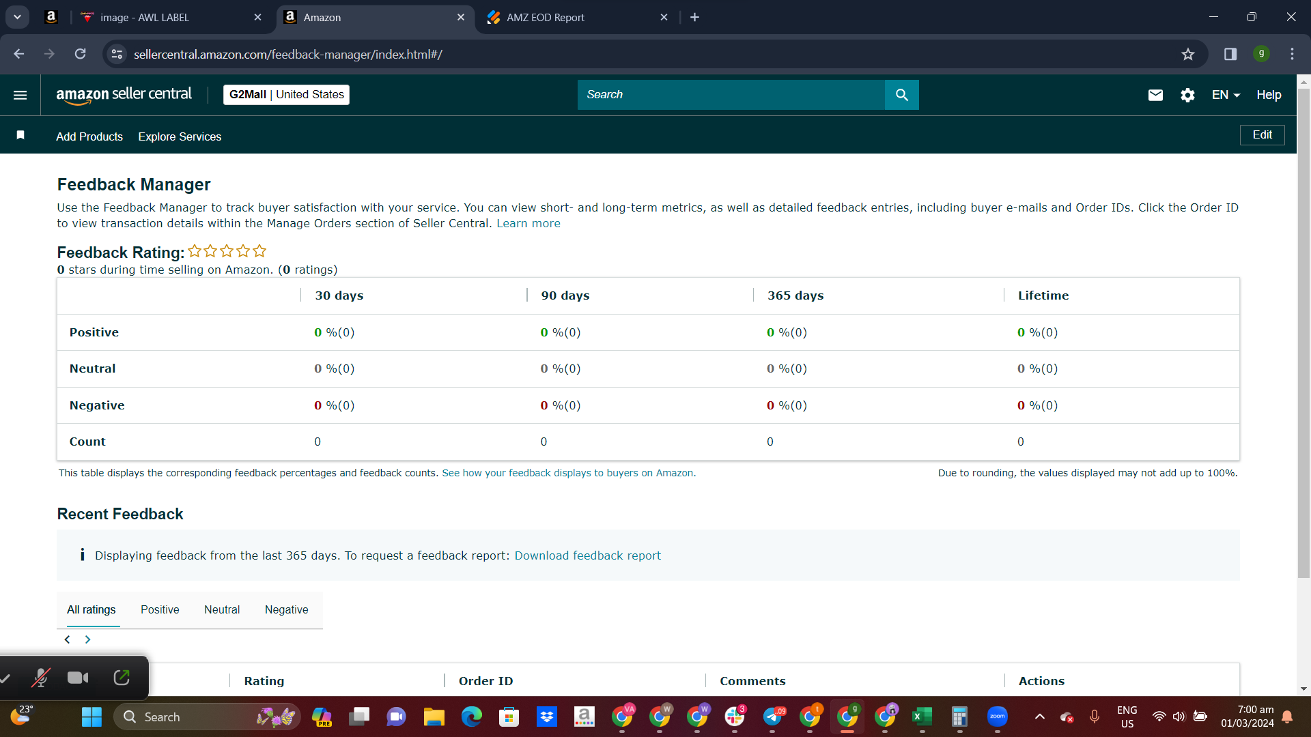Open a new browser tab
The image size is (1311, 737).
click(x=694, y=18)
